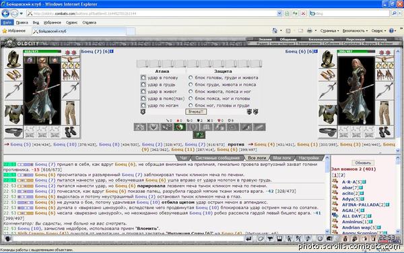
Task: Click the funnel filter icon in chat bar
Action: (270, 239)
